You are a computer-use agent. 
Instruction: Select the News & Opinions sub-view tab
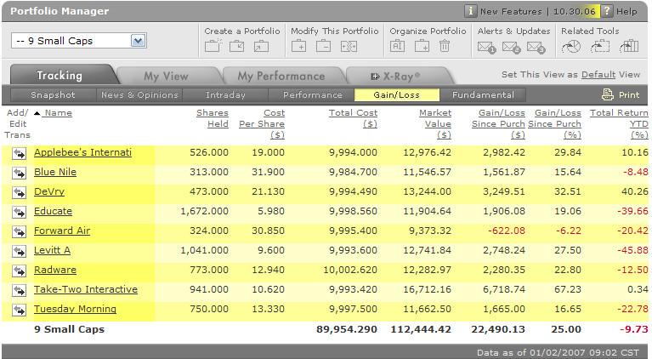139,95
